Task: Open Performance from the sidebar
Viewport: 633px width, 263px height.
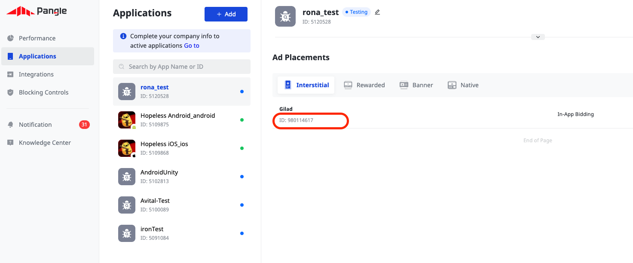Action: coord(37,38)
